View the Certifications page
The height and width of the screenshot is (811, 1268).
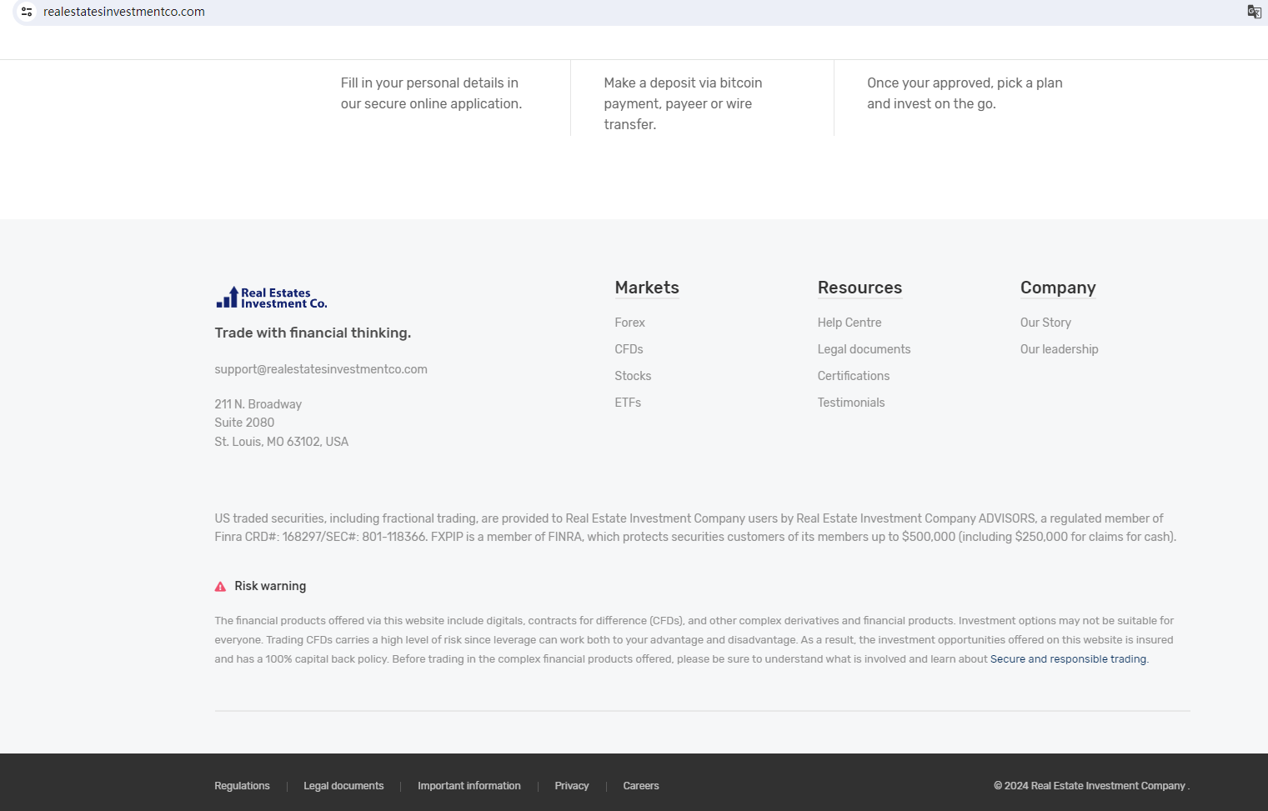coord(853,376)
